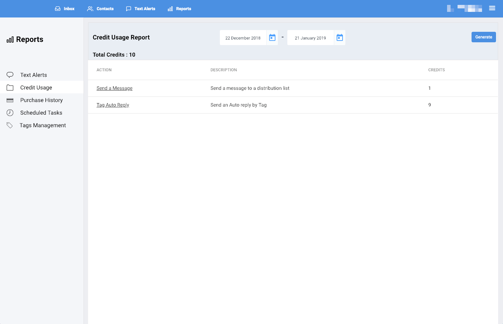Click the Scheduled Tasks clock icon

[x=10, y=113]
